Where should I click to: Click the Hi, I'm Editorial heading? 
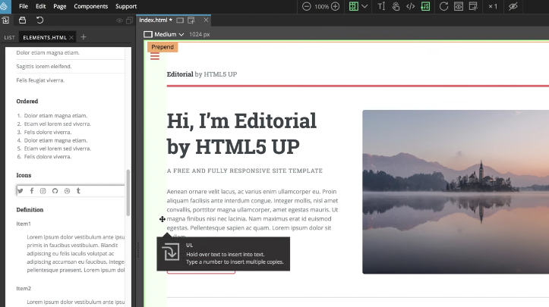click(x=241, y=133)
